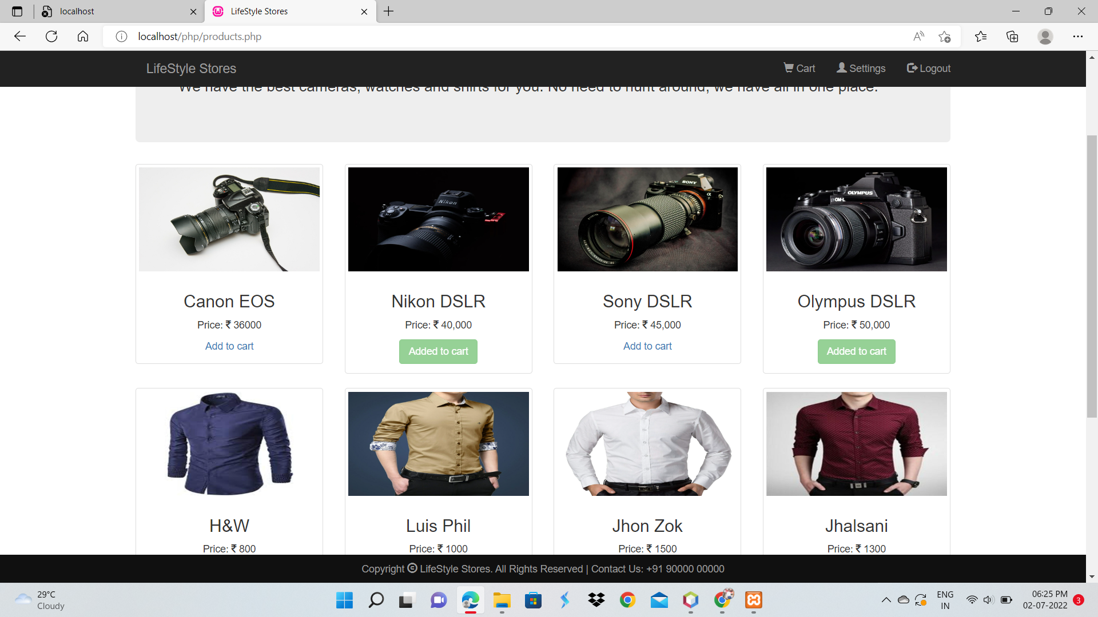The image size is (1098, 617).
Task: Click the browser Home icon
Action: click(83, 37)
